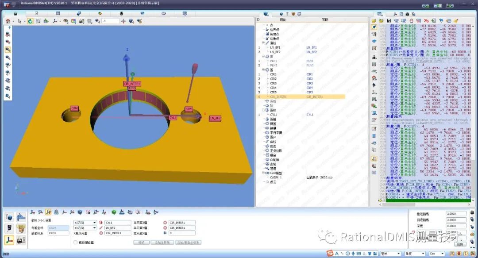Viewport: 478px width, 258px height.
Task: Click the depth value field
Action: 456,226
